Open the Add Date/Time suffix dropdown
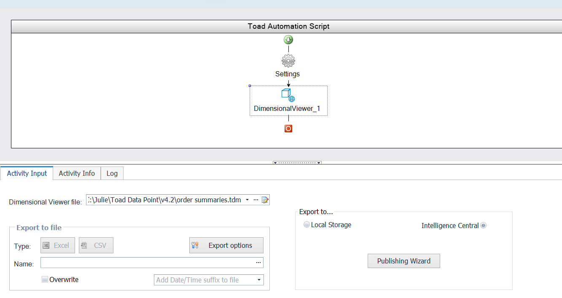The image size is (562, 298). 258,280
